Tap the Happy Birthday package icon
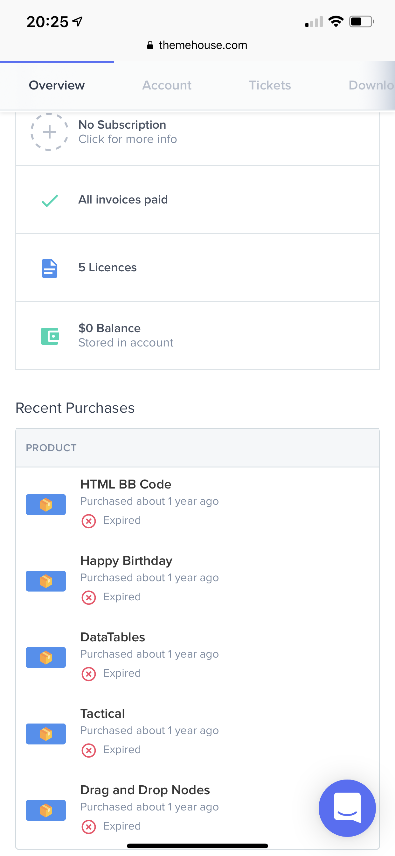The image size is (395, 856). (46, 581)
